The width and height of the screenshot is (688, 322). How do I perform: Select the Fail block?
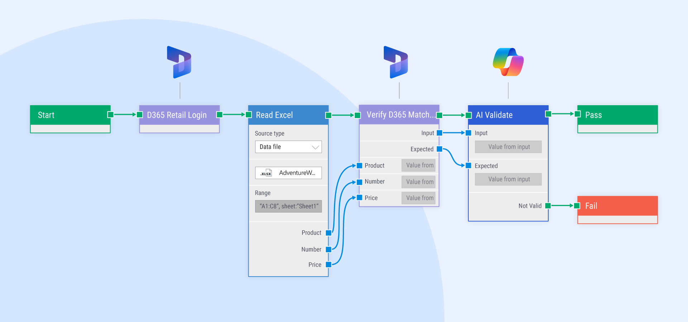(617, 206)
